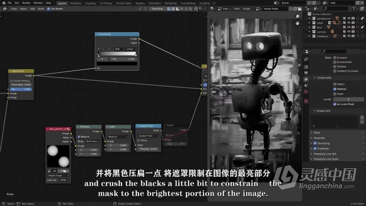Screen dimensions: 366x206
Task: Enable the Environment pass checkbox
Action: 335,62
